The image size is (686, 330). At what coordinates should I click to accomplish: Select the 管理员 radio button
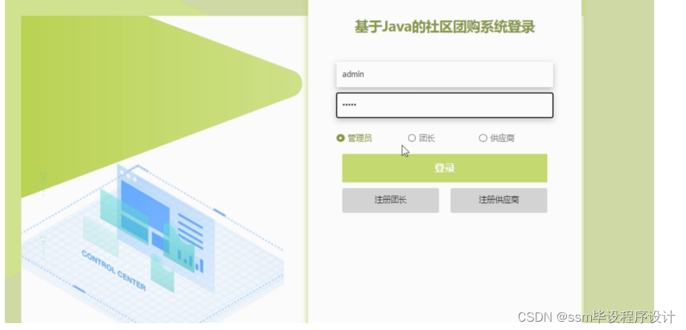[x=340, y=138]
